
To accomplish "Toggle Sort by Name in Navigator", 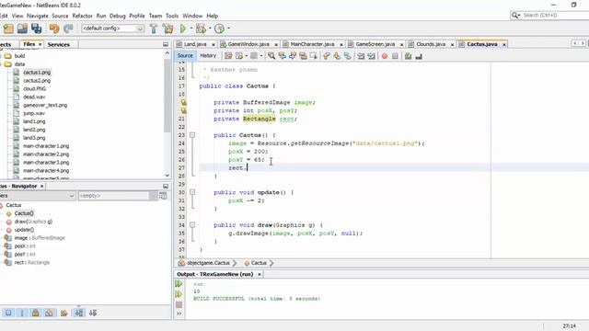I will point(79,313).
